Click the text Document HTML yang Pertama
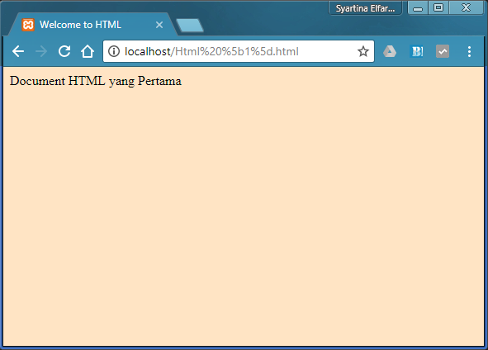Viewport: 488px width, 350px height. point(96,81)
